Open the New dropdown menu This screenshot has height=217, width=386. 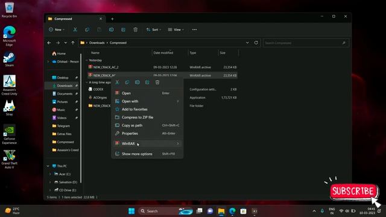click(x=57, y=30)
